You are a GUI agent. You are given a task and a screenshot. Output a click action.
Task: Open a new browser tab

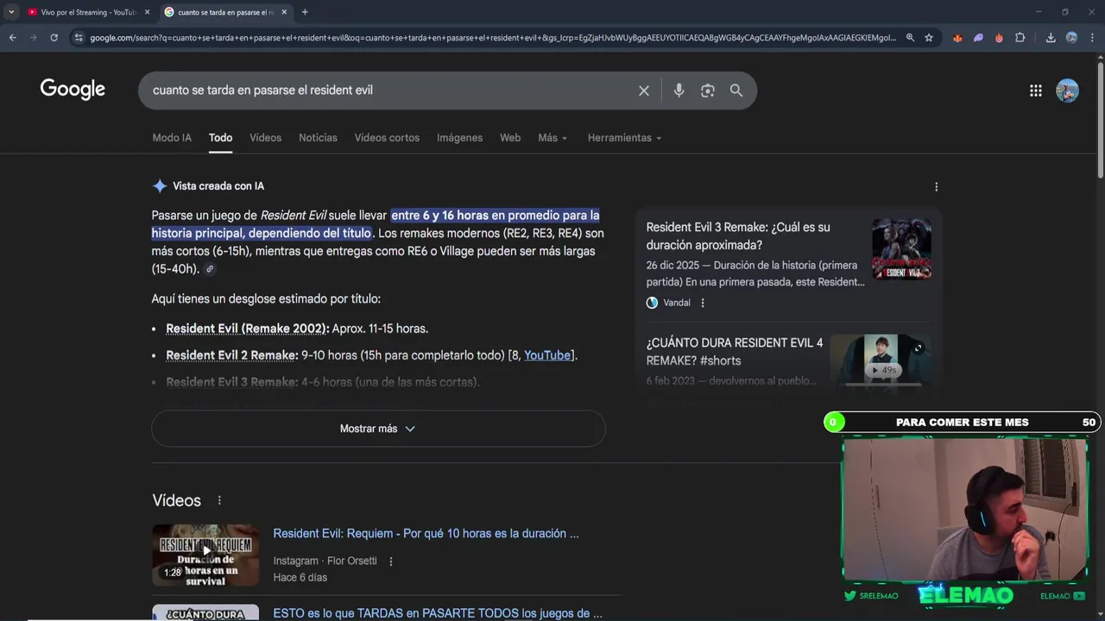pyautogui.click(x=305, y=12)
